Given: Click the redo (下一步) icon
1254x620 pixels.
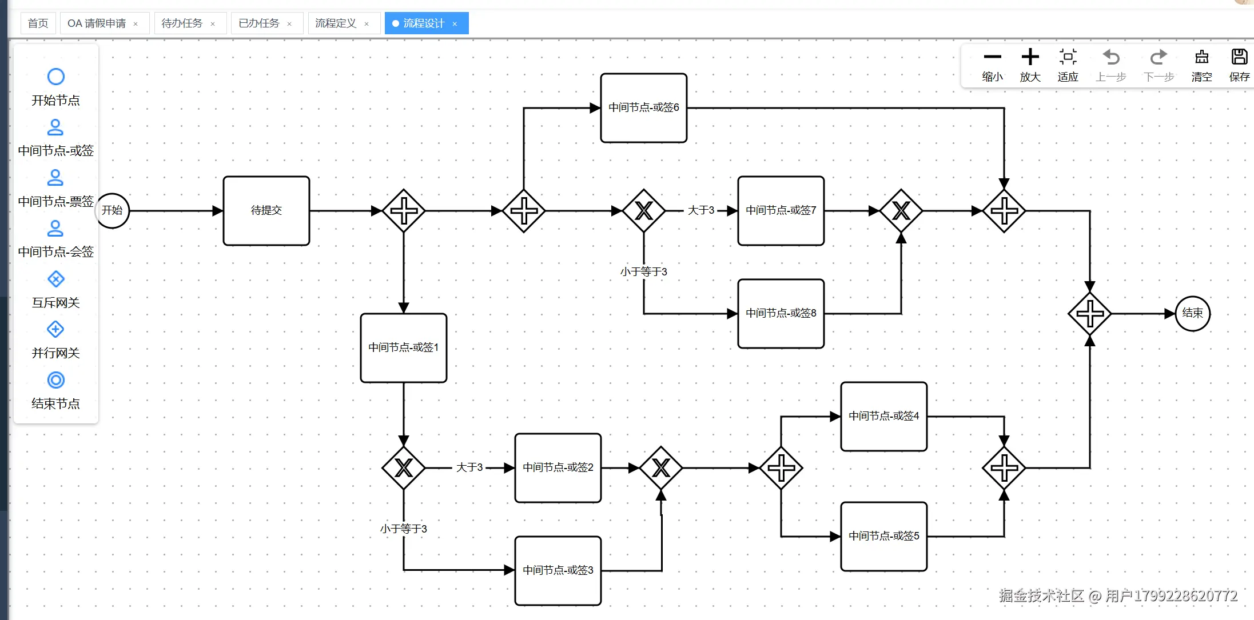Looking at the screenshot, I should click(x=1159, y=57).
